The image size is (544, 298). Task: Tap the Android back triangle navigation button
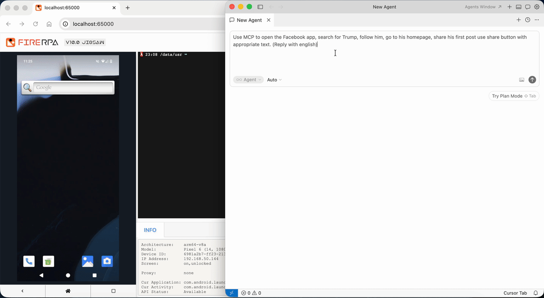(x=41, y=276)
